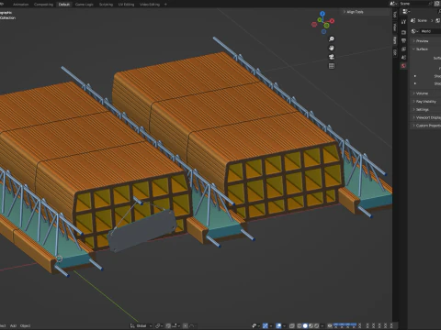Open the Object menu in viewport header
The height and width of the screenshot is (330, 441).
point(25,325)
